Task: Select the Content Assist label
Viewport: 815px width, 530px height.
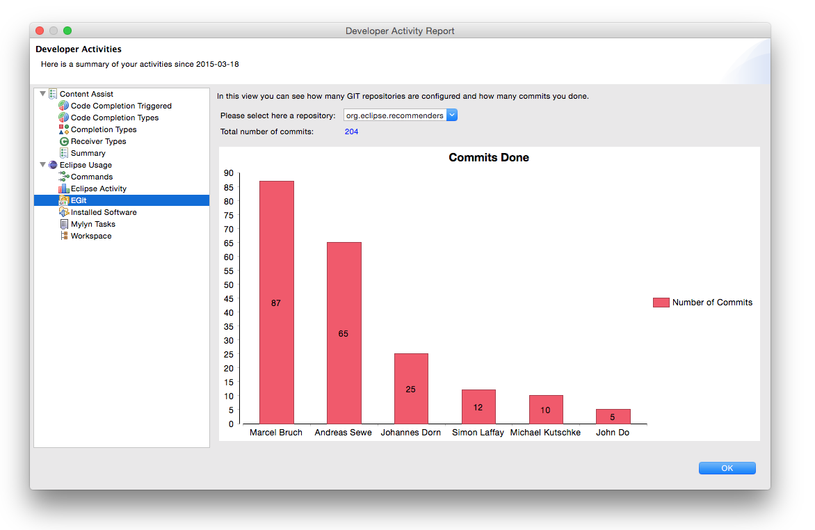Action: tap(86, 94)
